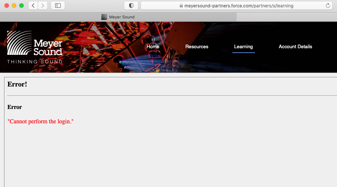This screenshot has height=187, width=337.
Task: Click the padlock icon in the address bar
Action: pyautogui.click(x=181, y=6)
